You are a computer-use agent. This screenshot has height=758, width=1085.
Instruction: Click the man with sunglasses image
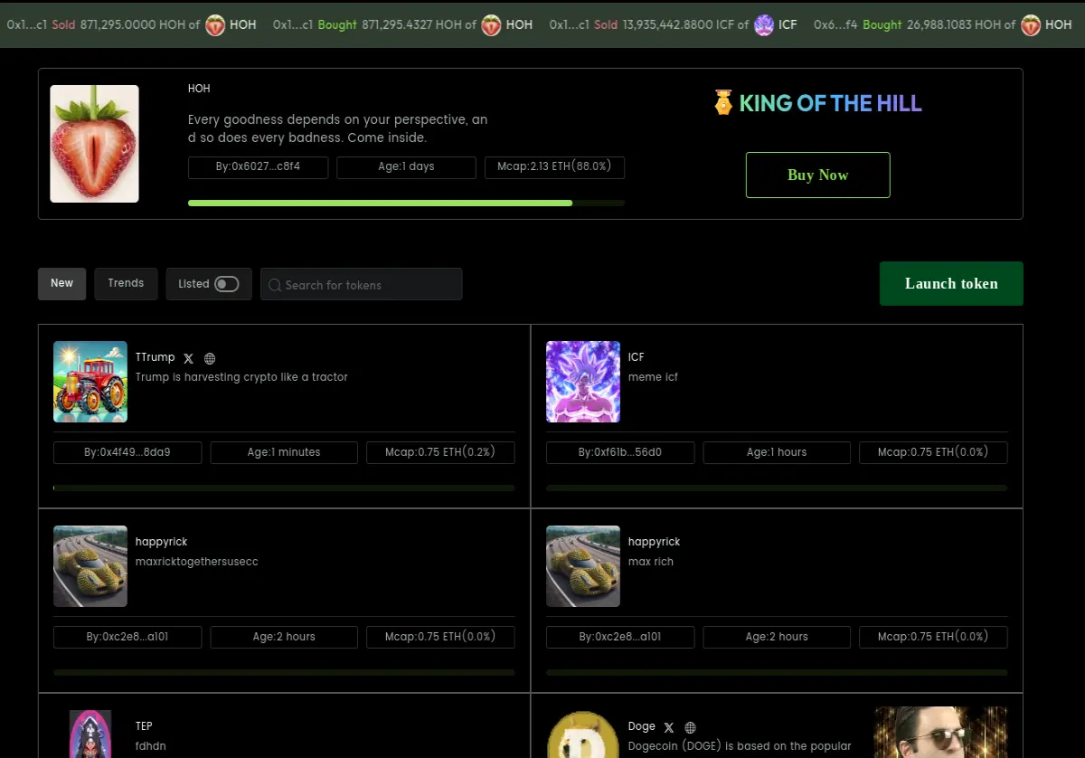940,732
